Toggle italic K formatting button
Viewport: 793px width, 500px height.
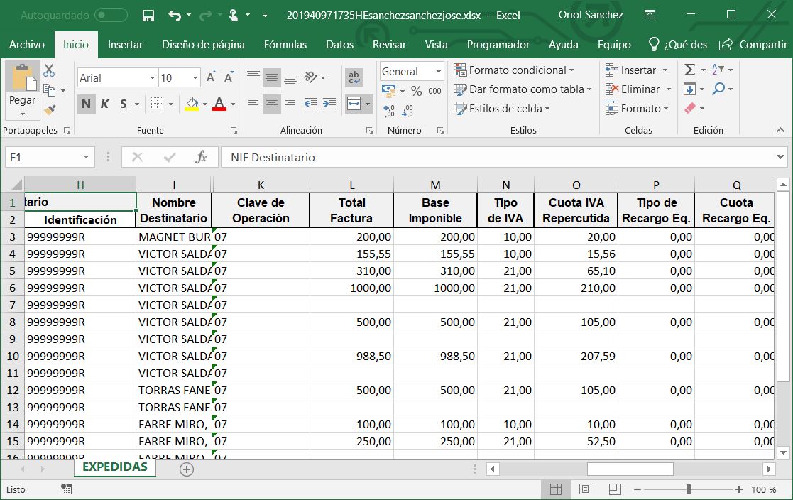point(104,104)
